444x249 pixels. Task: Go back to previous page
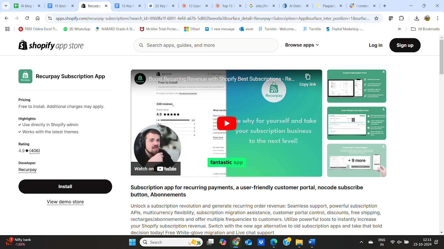[7, 18]
